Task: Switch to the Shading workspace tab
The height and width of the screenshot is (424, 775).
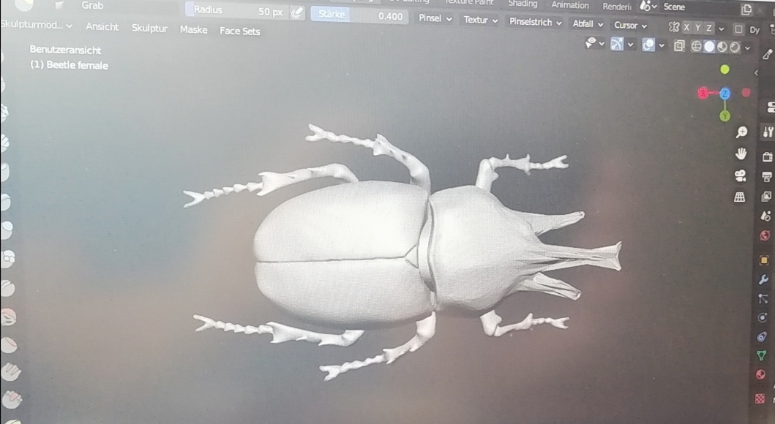Action: [523, 4]
